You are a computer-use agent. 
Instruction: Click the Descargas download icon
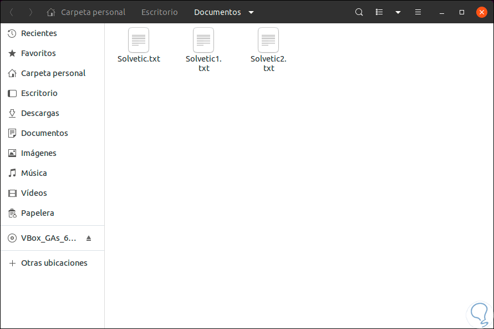click(x=12, y=113)
